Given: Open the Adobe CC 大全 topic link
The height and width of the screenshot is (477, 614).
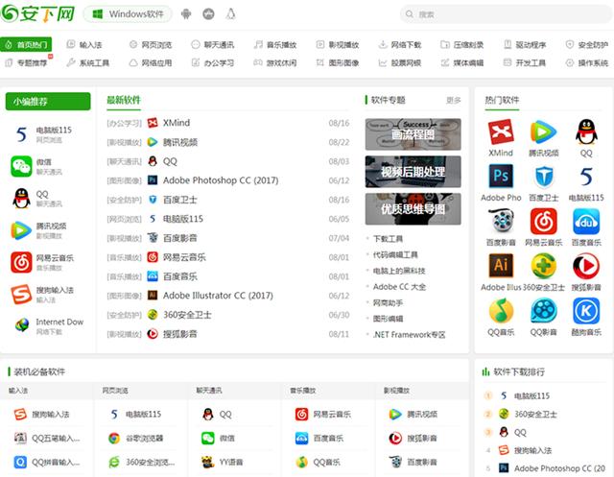Looking at the screenshot, I should pyautogui.click(x=398, y=287).
